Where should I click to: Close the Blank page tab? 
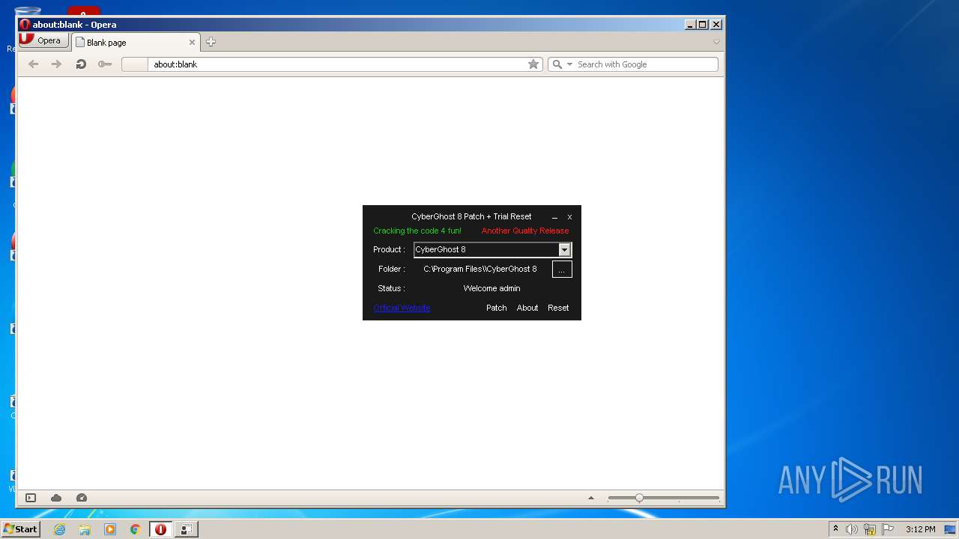point(192,43)
